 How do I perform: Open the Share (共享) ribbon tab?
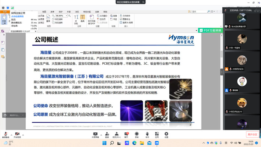point(69,12)
